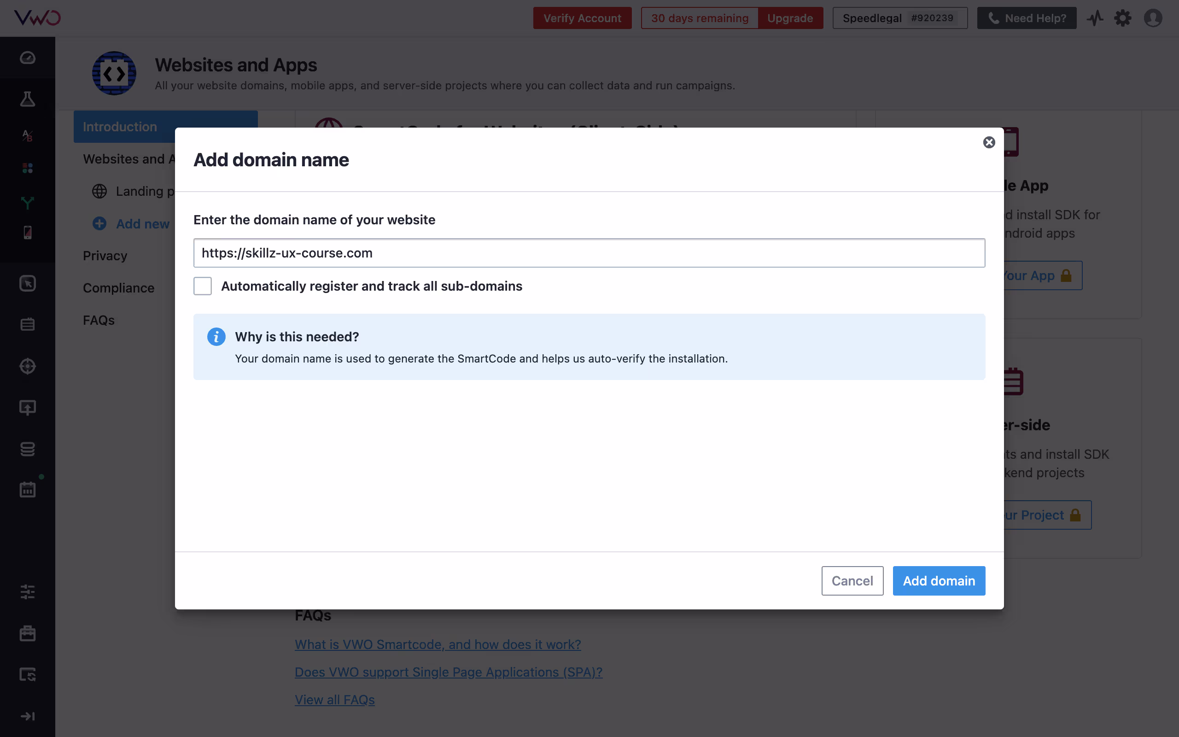The width and height of the screenshot is (1179, 737).
Task: Click the VWO logo
Action: coord(37,18)
